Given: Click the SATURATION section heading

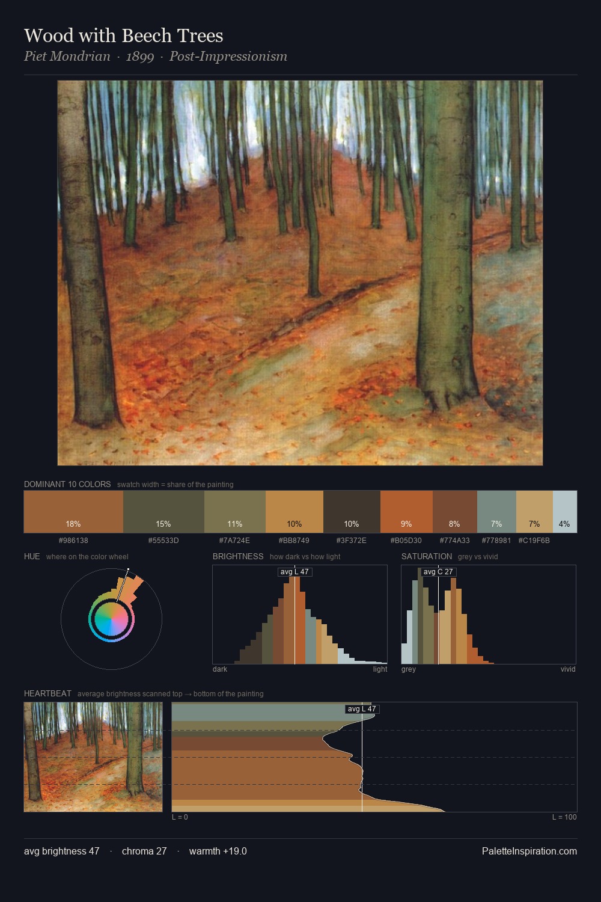Looking at the screenshot, I should click(427, 556).
